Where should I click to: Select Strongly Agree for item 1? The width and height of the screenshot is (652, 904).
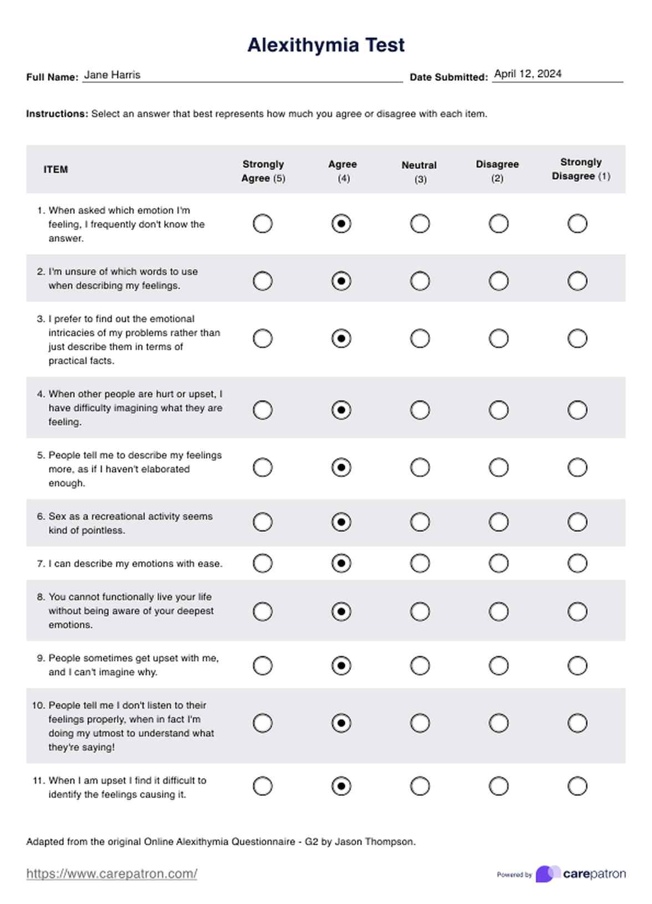(262, 224)
